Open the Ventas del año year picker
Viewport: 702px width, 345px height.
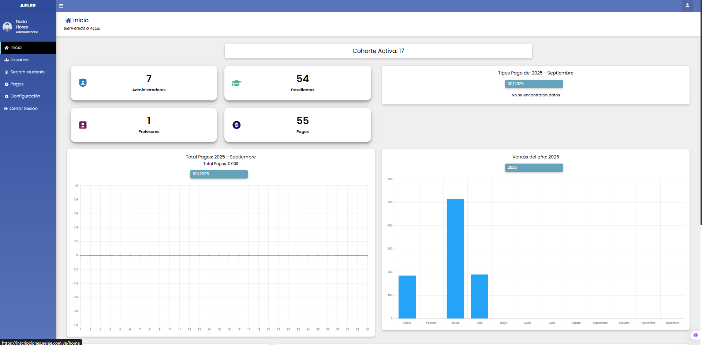pos(534,168)
